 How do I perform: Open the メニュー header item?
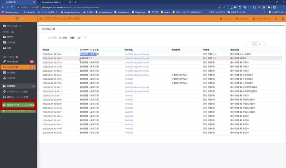click(x=226, y=19)
